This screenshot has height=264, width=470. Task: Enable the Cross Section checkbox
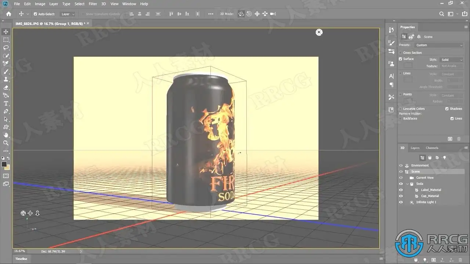point(401,53)
